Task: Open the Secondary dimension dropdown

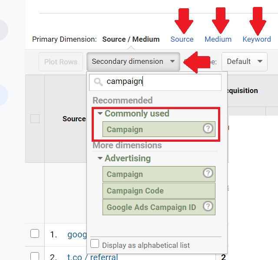Action: (x=133, y=62)
